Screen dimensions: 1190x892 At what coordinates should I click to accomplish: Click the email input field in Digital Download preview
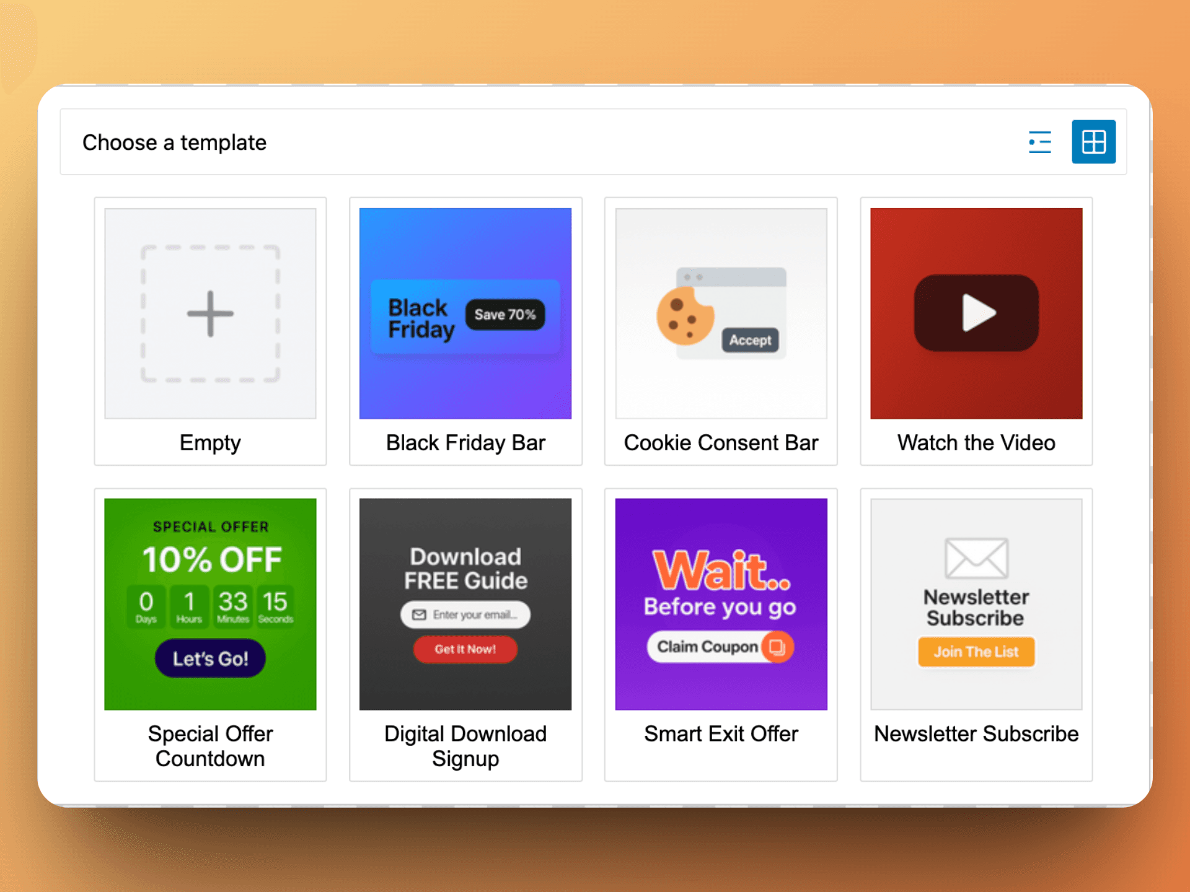(465, 614)
